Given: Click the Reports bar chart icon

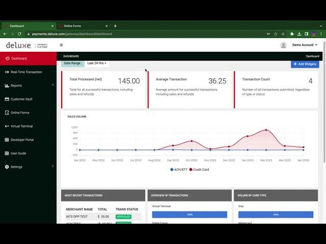Looking at the screenshot, I should click(x=7, y=85).
